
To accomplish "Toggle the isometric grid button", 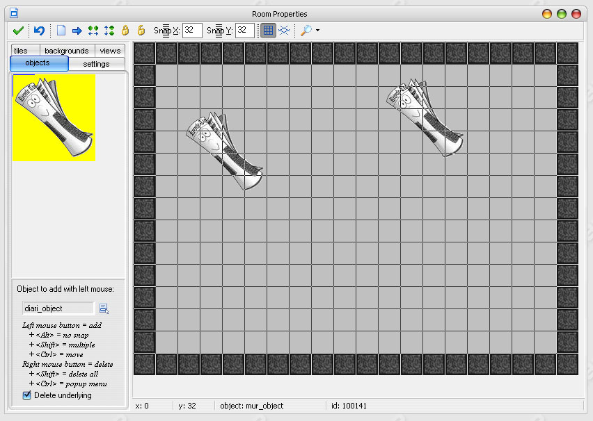I will tap(284, 31).
